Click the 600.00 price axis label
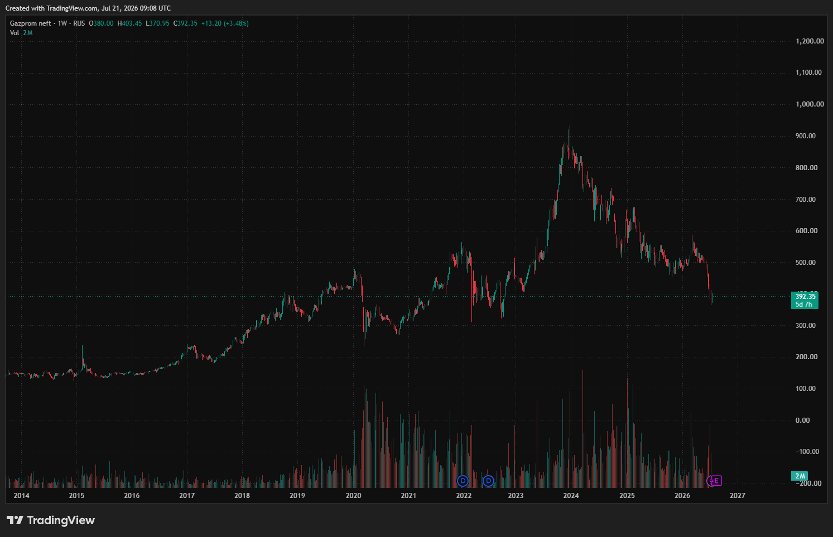This screenshot has height=537, width=833. point(807,231)
